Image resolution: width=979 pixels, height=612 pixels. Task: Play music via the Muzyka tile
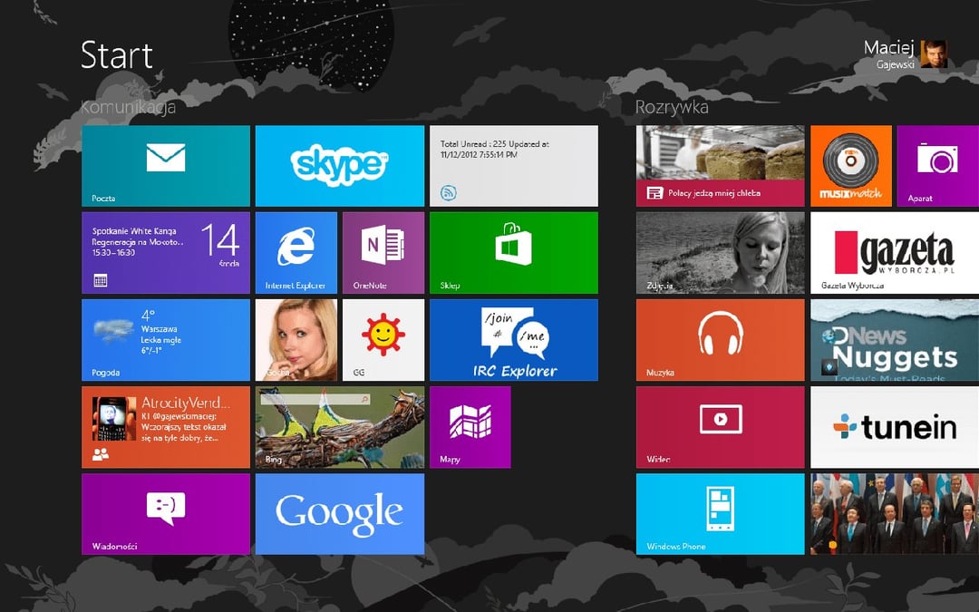pyautogui.click(x=721, y=340)
